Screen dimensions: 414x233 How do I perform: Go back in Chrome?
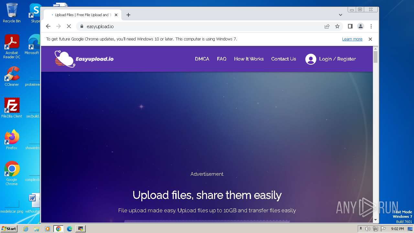pyautogui.click(x=48, y=27)
